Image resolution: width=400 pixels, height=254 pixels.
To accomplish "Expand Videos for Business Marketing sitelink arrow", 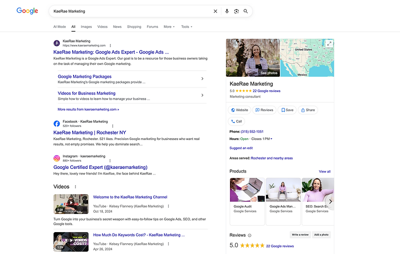I will 202,95.
